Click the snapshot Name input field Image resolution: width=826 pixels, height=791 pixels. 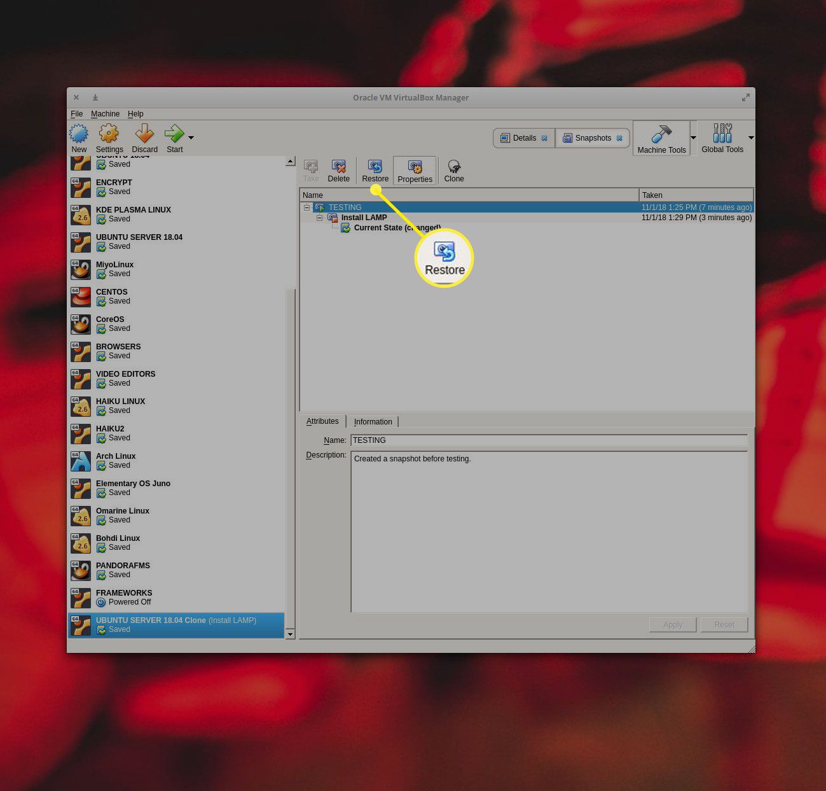coord(549,440)
